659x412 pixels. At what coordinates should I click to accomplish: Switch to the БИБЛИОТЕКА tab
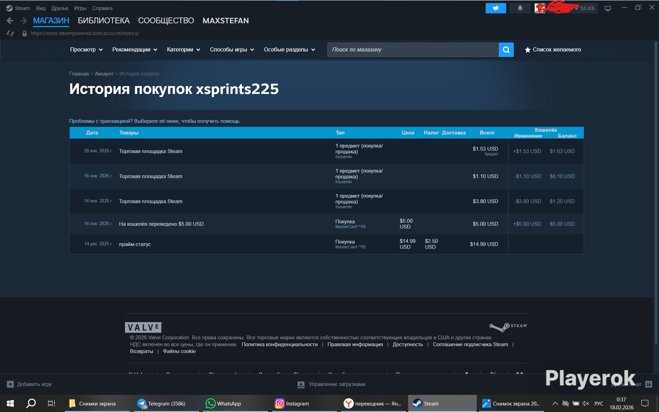coord(104,21)
